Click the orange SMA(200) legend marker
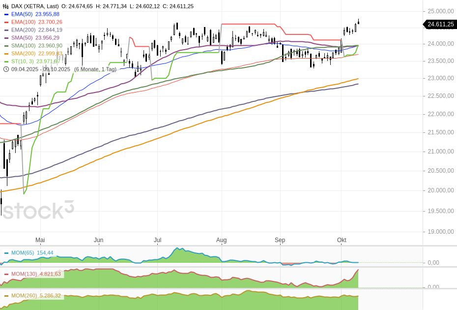Viewport: 457px width, 310px height. [x=6, y=54]
